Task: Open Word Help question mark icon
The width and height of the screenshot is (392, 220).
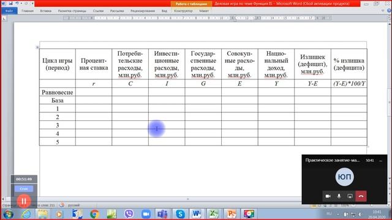Action: [x=389, y=11]
